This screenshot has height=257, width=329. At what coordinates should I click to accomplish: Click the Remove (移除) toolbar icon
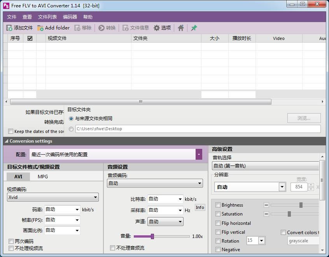click(77, 28)
